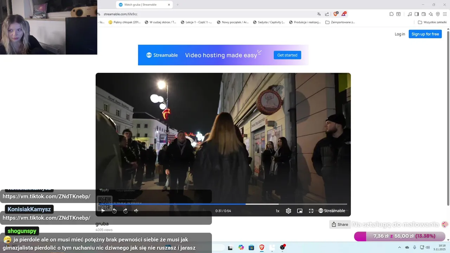Open the Log in link
This screenshot has height=253, width=450.
400,34
